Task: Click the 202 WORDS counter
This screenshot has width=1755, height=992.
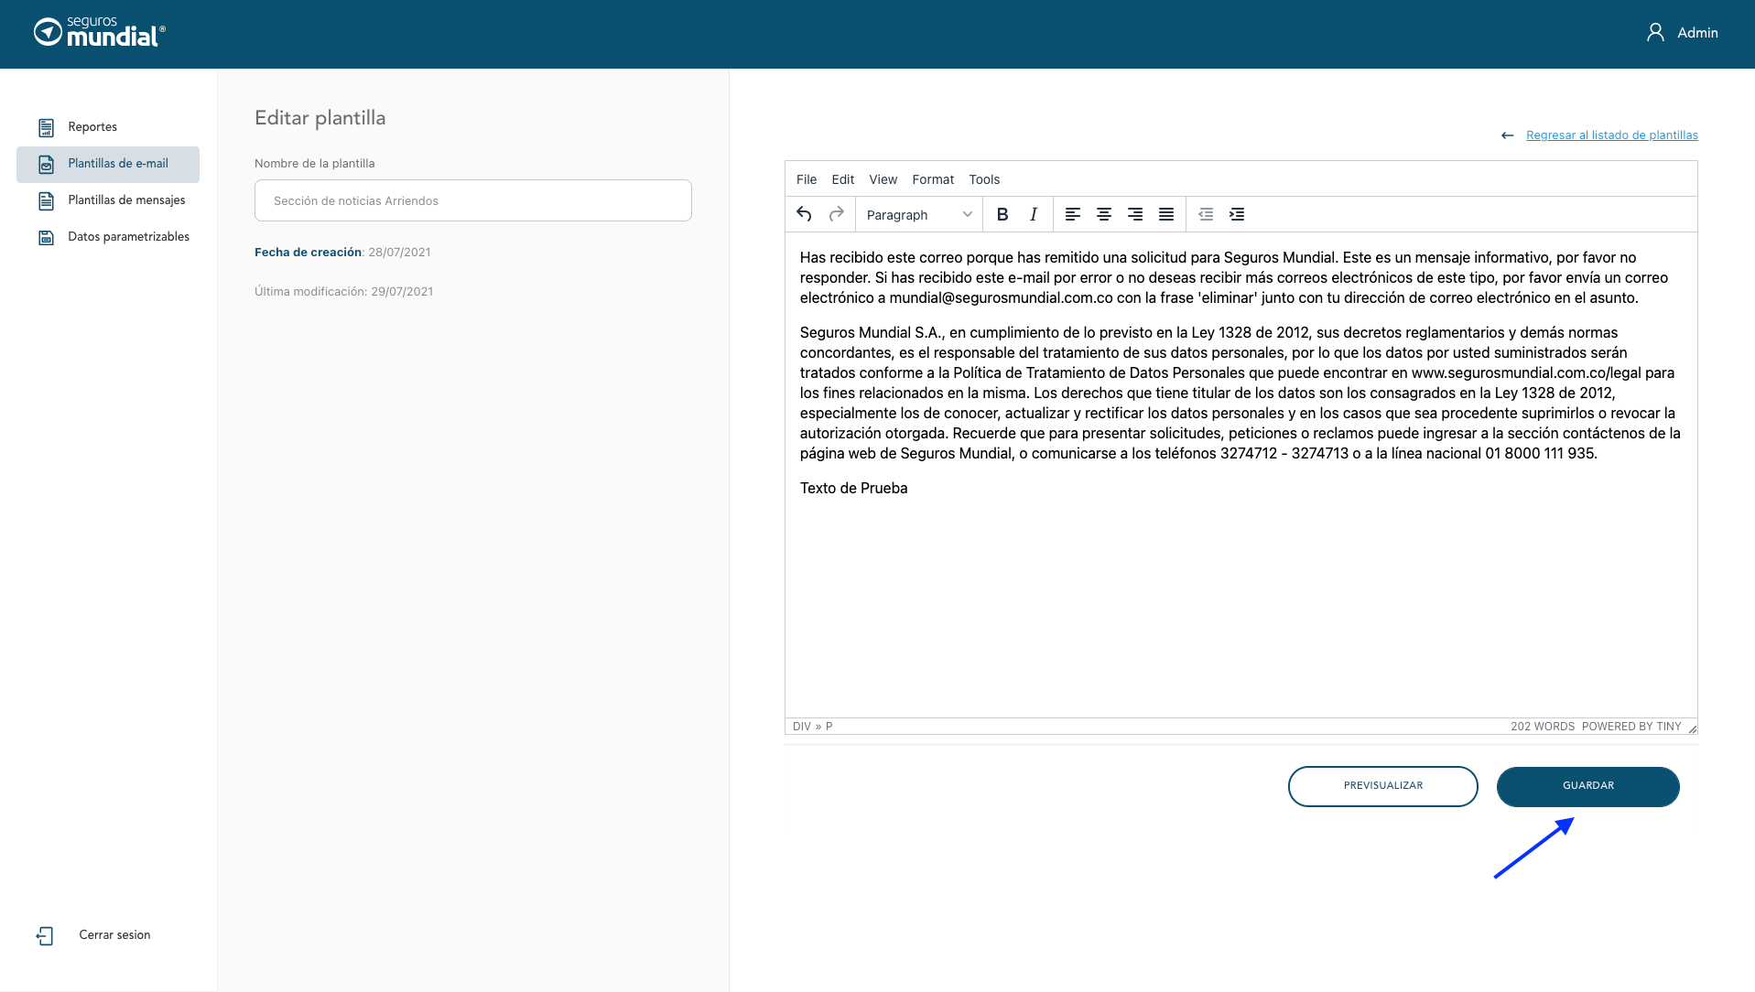Action: [x=1543, y=727]
